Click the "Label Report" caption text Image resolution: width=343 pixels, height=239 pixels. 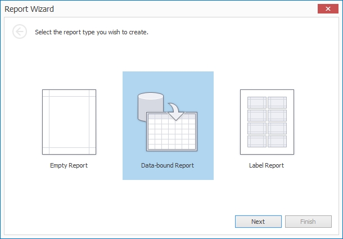267,165
